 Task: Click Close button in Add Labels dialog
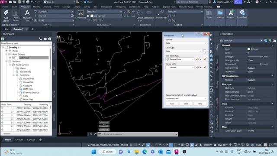point(186,104)
